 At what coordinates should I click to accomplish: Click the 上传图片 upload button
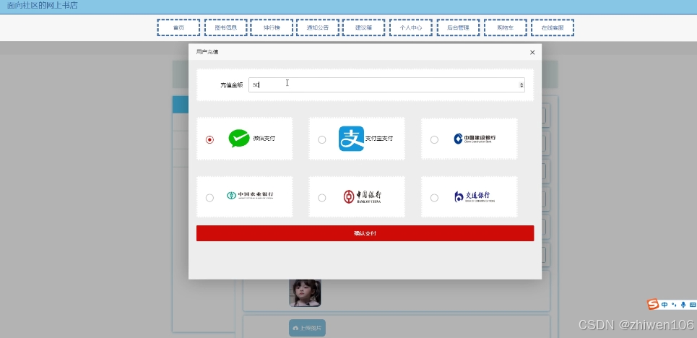coord(307,328)
